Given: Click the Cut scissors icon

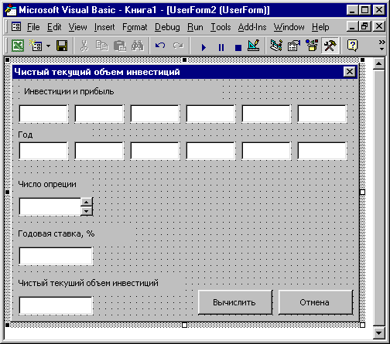Looking at the screenshot, I should pos(84,46).
